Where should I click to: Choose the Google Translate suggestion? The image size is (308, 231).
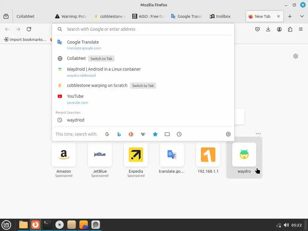[x=143, y=45]
